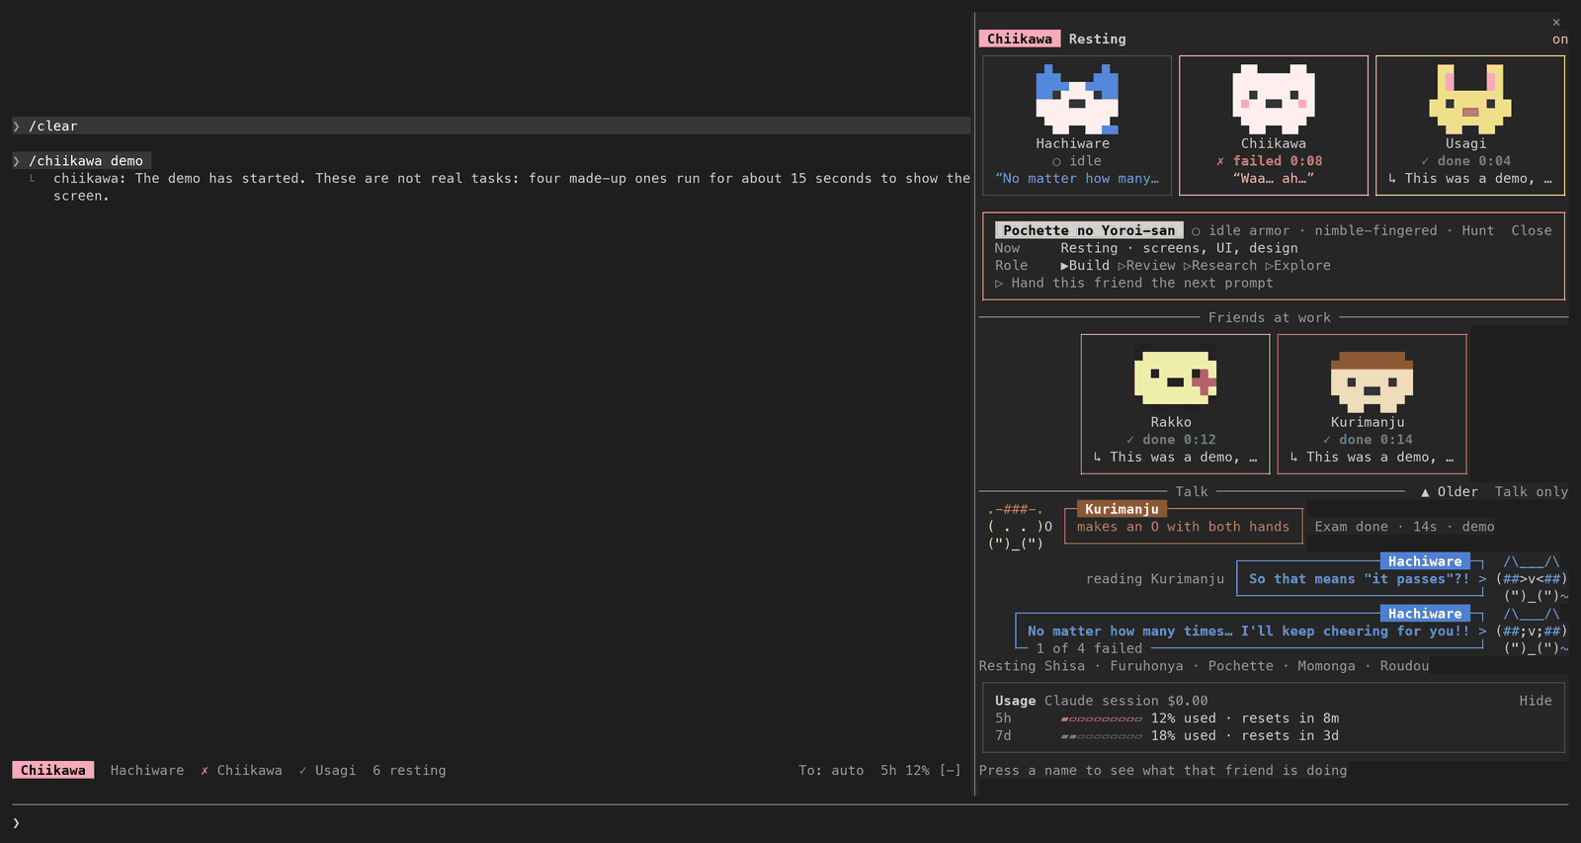The height and width of the screenshot is (843, 1581).
Task: Close the side panel with the x icon
Action: point(1556,22)
